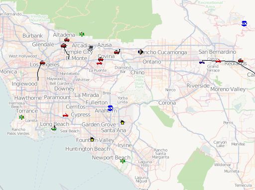Select the blue truck icon west of Colton

202,62
